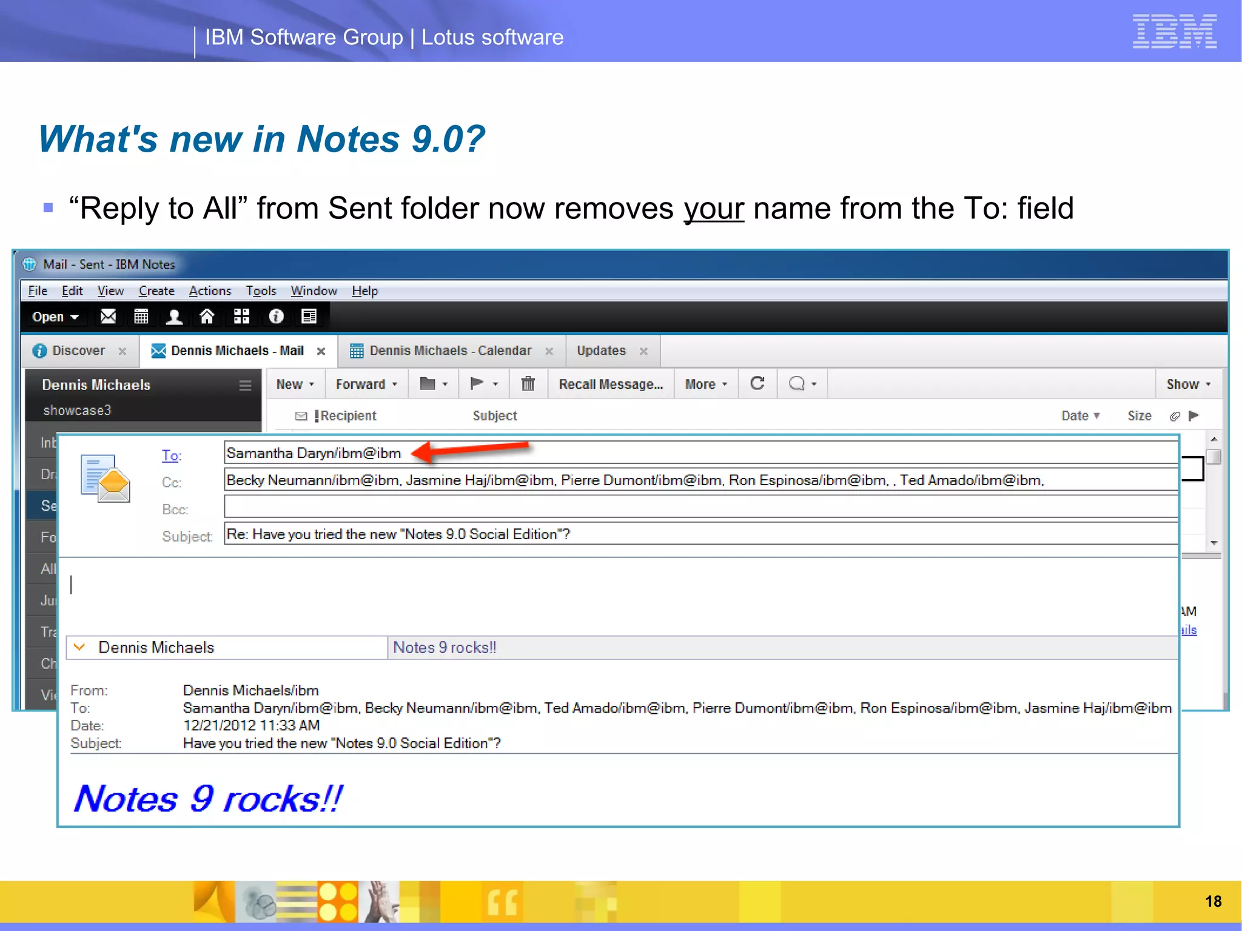Click the To: address link
This screenshot has width=1242, height=931.
[170, 455]
